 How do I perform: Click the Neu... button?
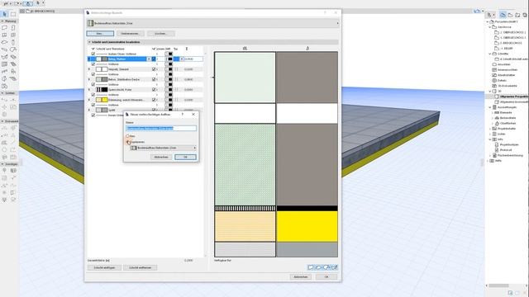[x=100, y=34]
